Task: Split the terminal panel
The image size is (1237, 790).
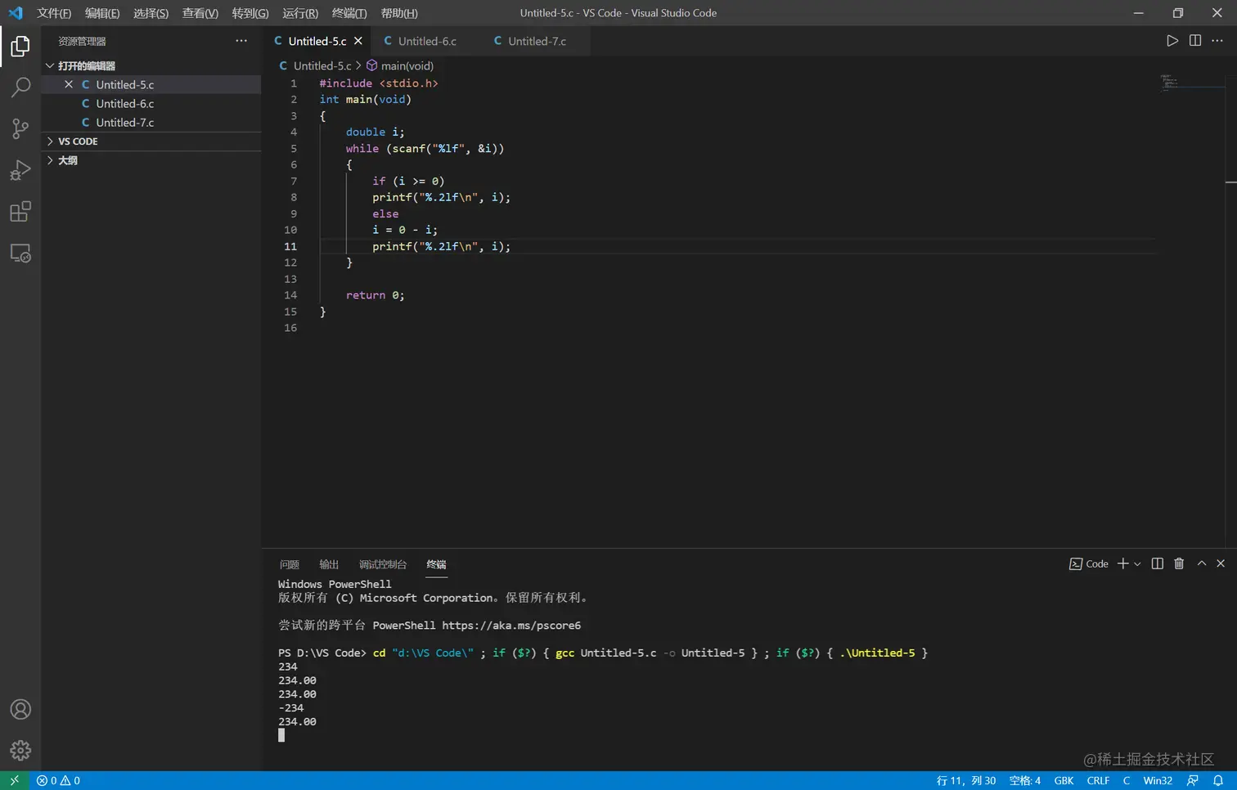Action: point(1158,563)
